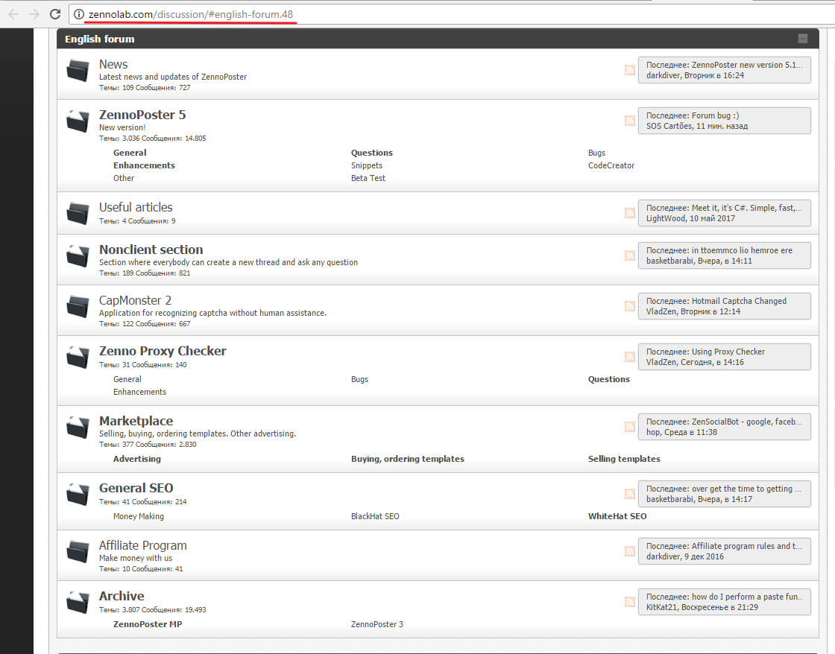Screen dimensions: 835x654
Task: Open Beta Test subforum
Action: tap(368, 178)
